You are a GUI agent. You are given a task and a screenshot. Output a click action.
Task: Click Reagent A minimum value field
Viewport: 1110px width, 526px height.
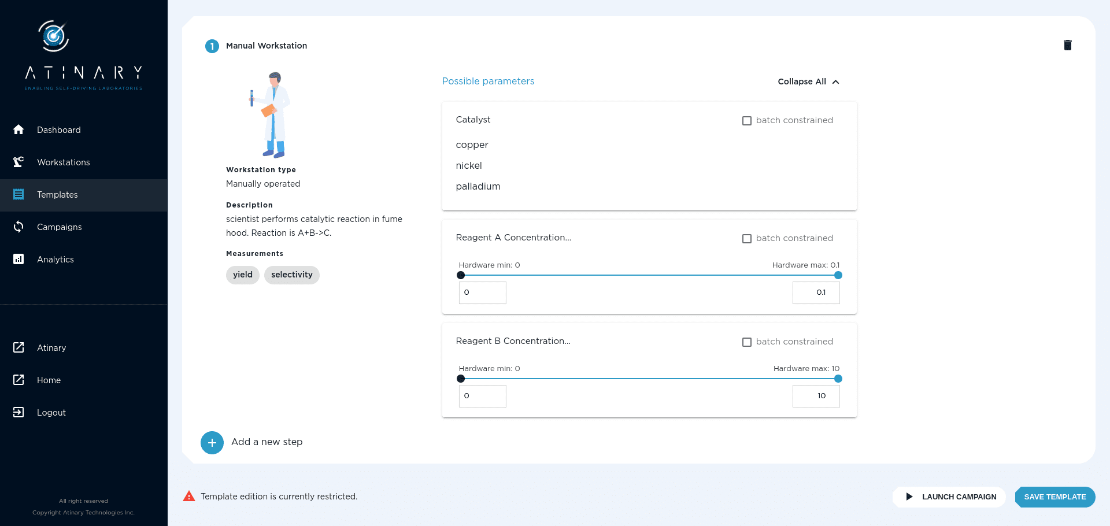483,292
